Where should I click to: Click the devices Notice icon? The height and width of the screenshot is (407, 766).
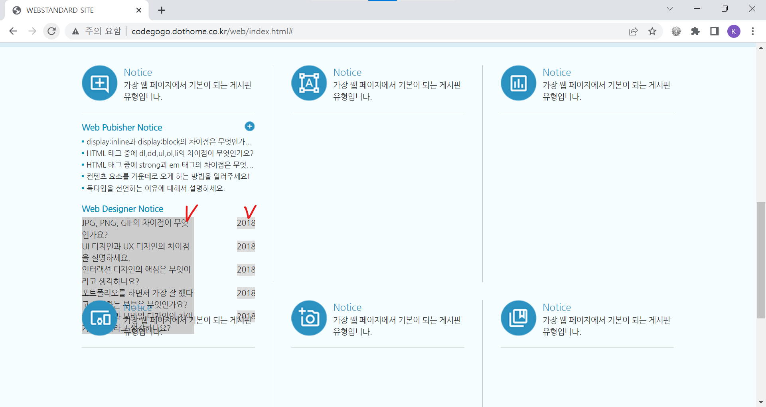(100, 318)
